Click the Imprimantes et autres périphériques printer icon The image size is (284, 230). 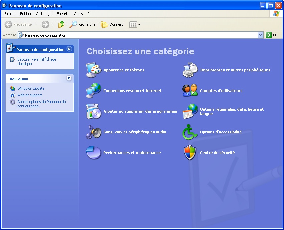pyautogui.click(x=190, y=70)
